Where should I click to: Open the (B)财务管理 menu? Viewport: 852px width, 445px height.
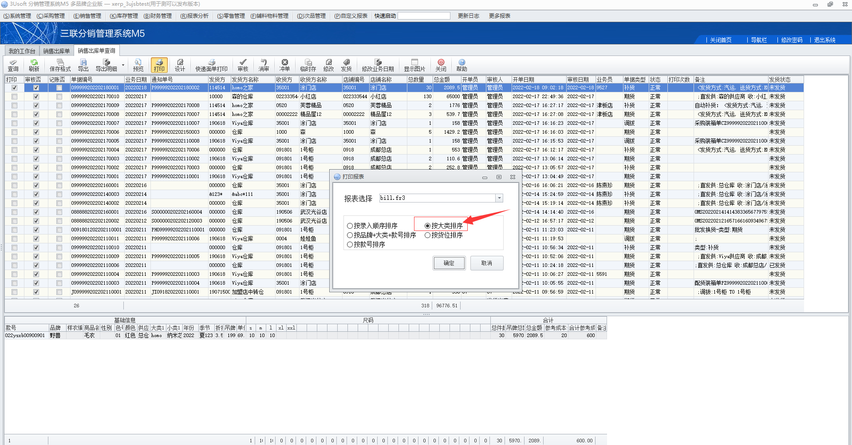158,16
